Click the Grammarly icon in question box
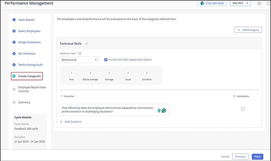Screen dimensions: 271x161 coord(164,111)
